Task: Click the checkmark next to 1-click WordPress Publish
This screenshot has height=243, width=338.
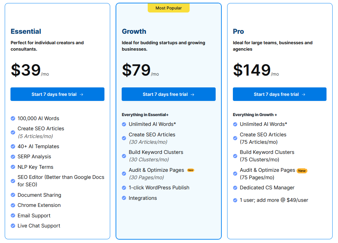Action: pos(124,188)
